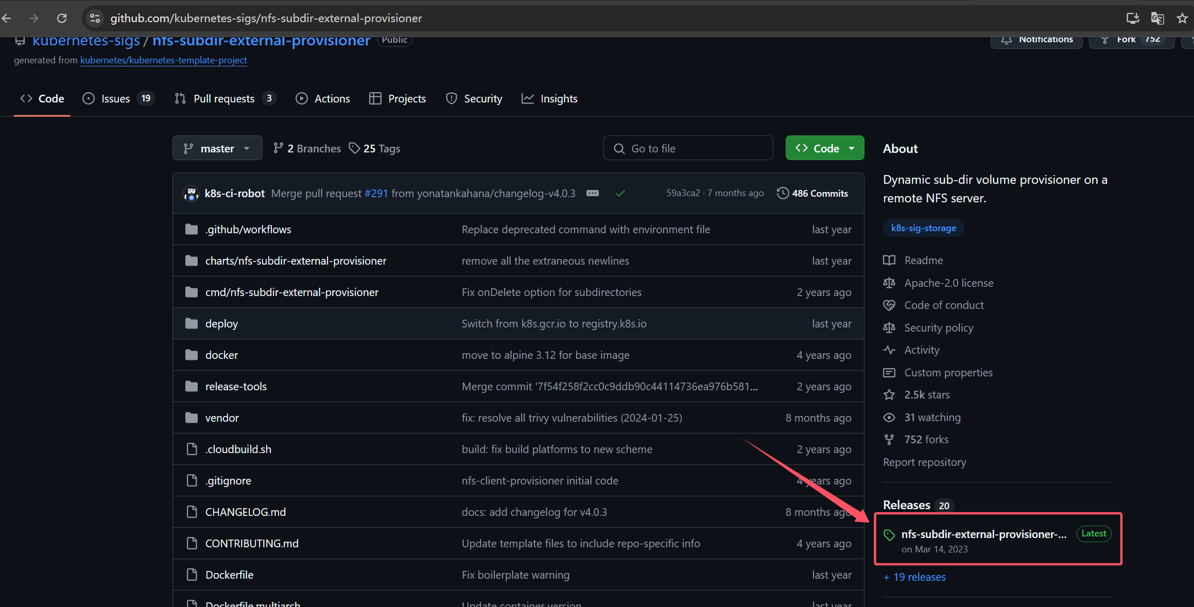Image resolution: width=1194 pixels, height=607 pixels.
Task: Bookmark page with the star icon
Action: (1182, 19)
